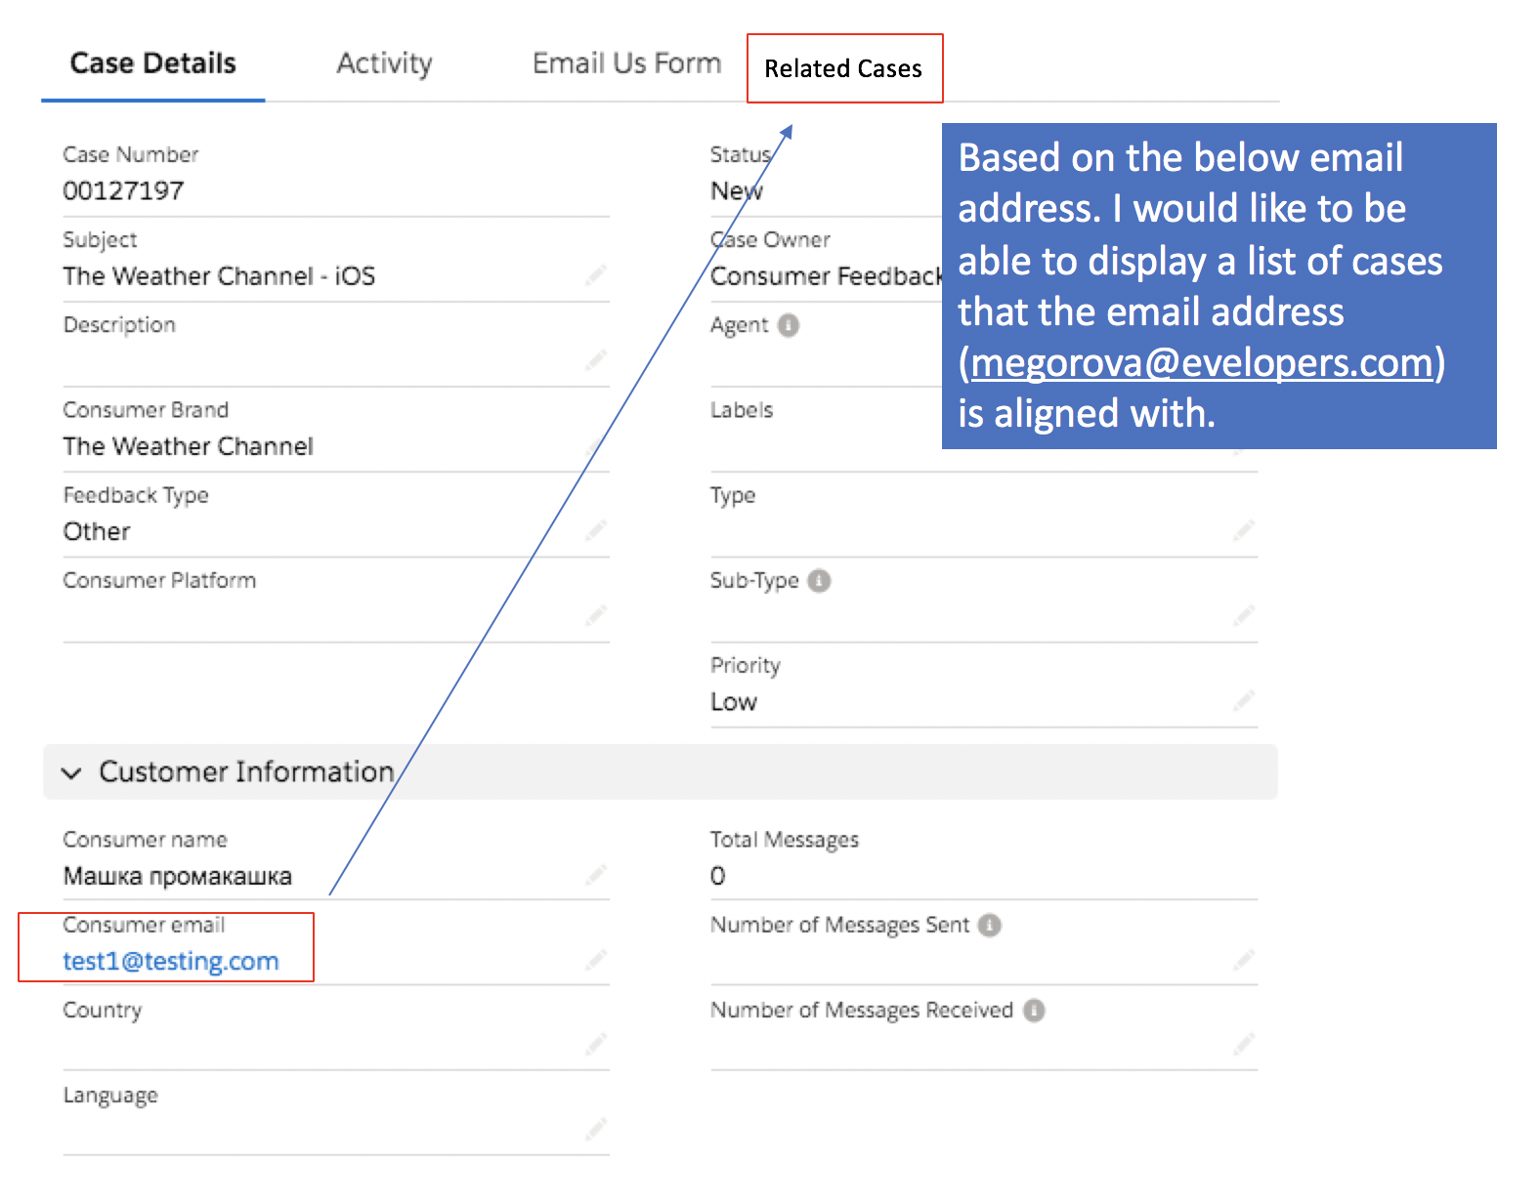
Task: Edit the Language field pencil icon
Action: pyautogui.click(x=596, y=1130)
